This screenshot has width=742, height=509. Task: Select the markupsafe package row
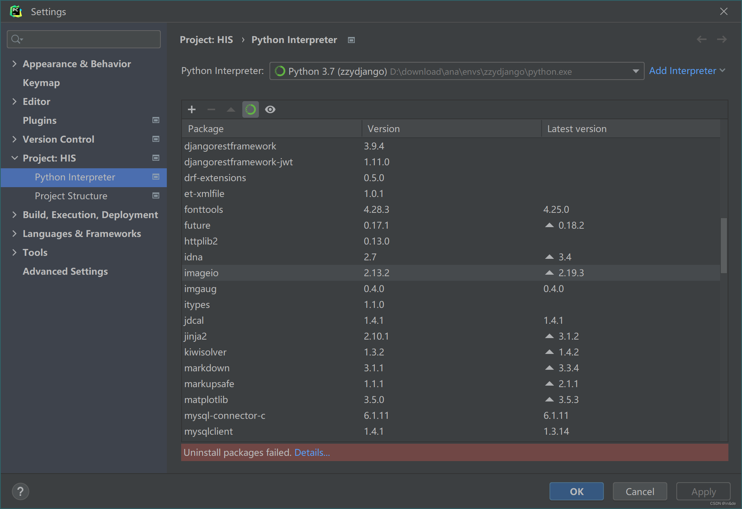click(451, 384)
